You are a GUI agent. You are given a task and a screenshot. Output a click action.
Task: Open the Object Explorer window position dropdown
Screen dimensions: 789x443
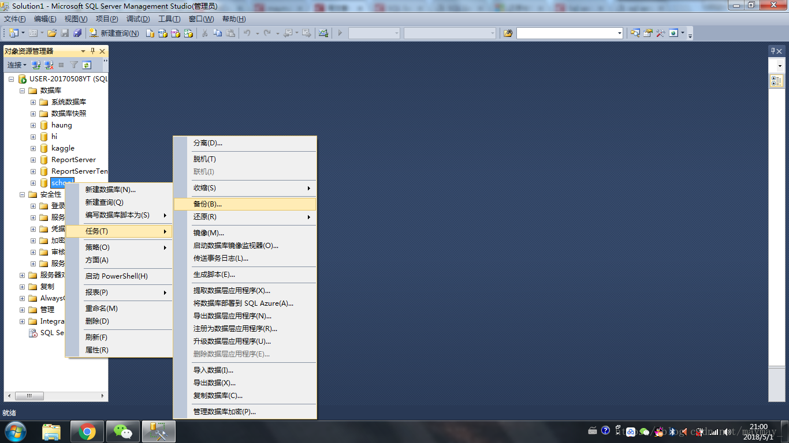coord(83,51)
